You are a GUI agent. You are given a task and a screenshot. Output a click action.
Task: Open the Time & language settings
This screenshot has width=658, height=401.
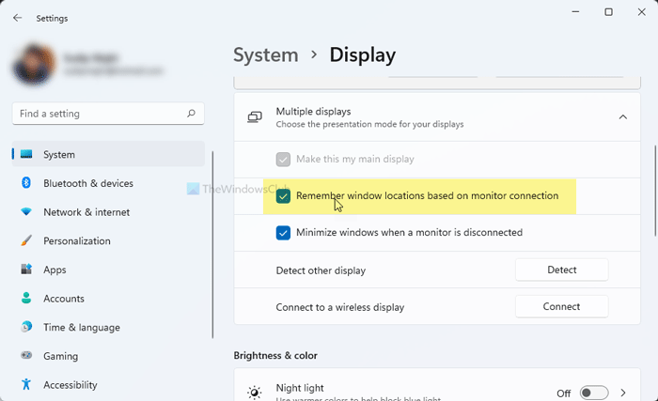[x=82, y=328]
